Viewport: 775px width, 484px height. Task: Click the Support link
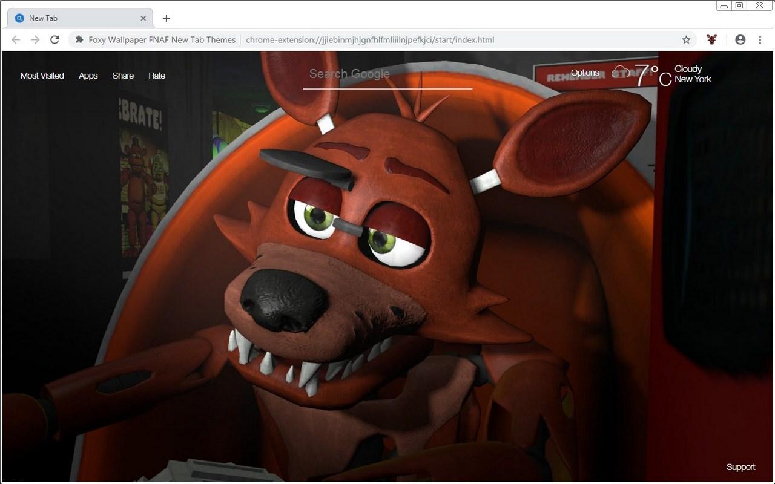[740, 467]
